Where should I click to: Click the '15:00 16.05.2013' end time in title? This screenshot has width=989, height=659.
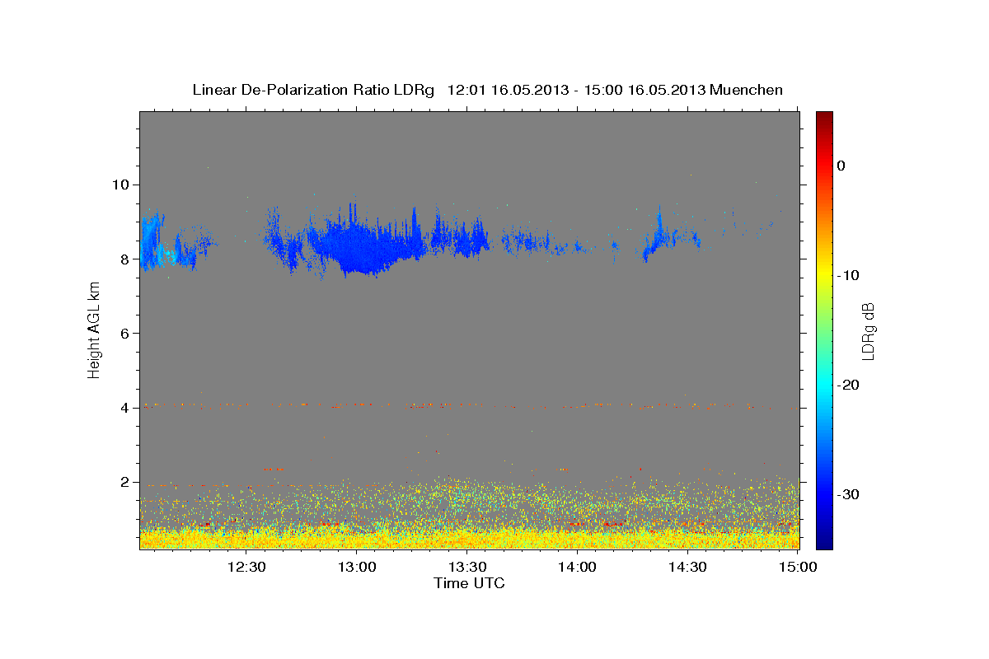point(643,90)
